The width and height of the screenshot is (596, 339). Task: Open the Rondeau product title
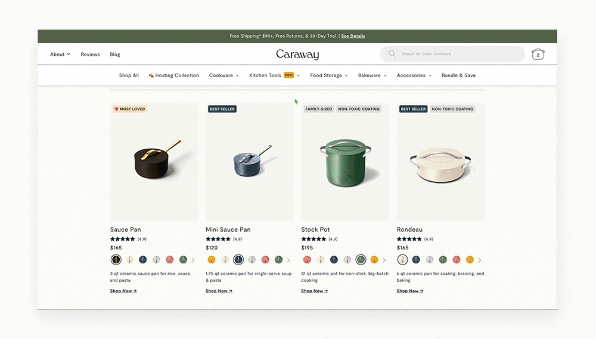tap(409, 229)
